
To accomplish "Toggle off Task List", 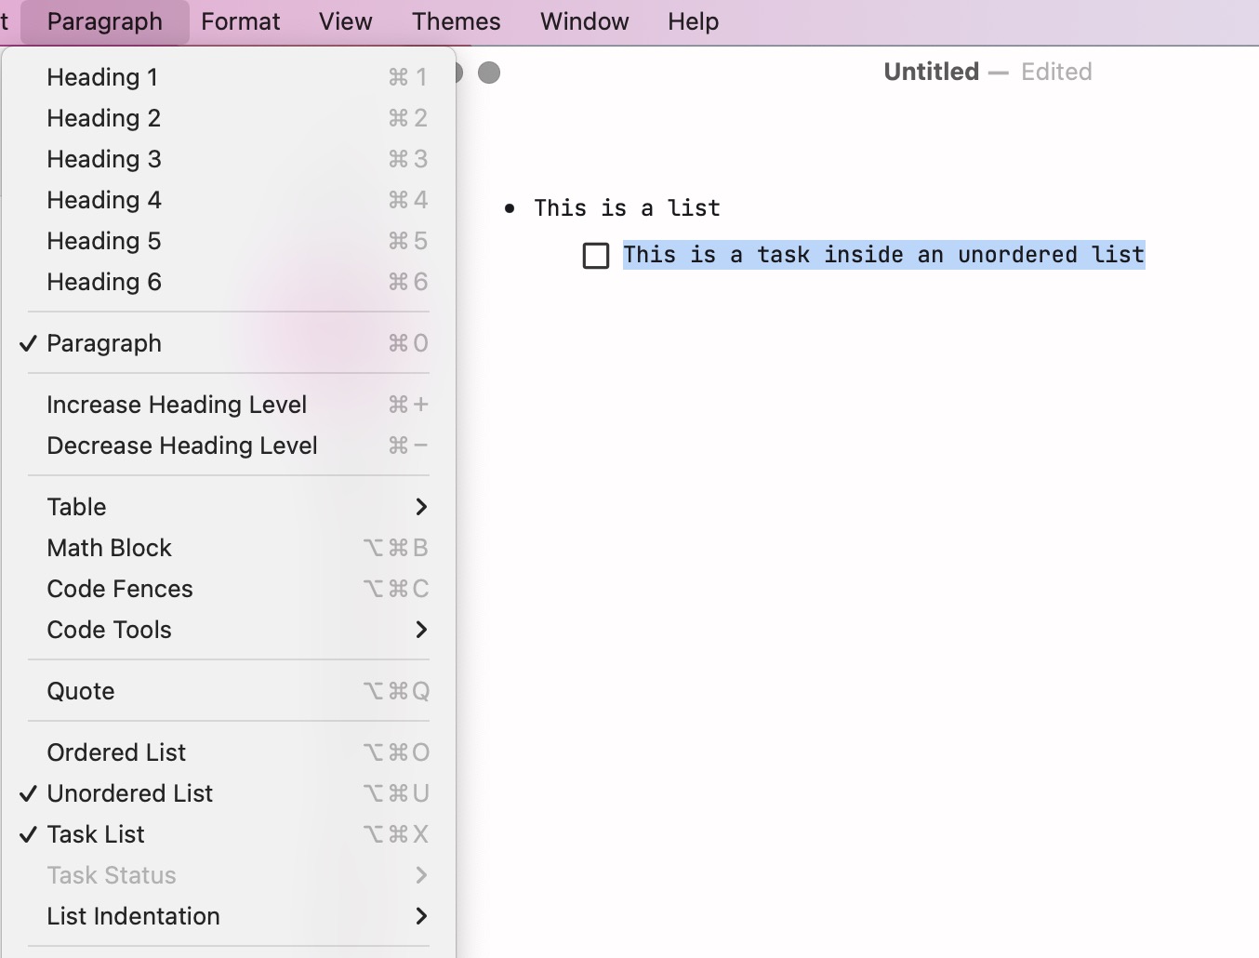I will 95,834.
